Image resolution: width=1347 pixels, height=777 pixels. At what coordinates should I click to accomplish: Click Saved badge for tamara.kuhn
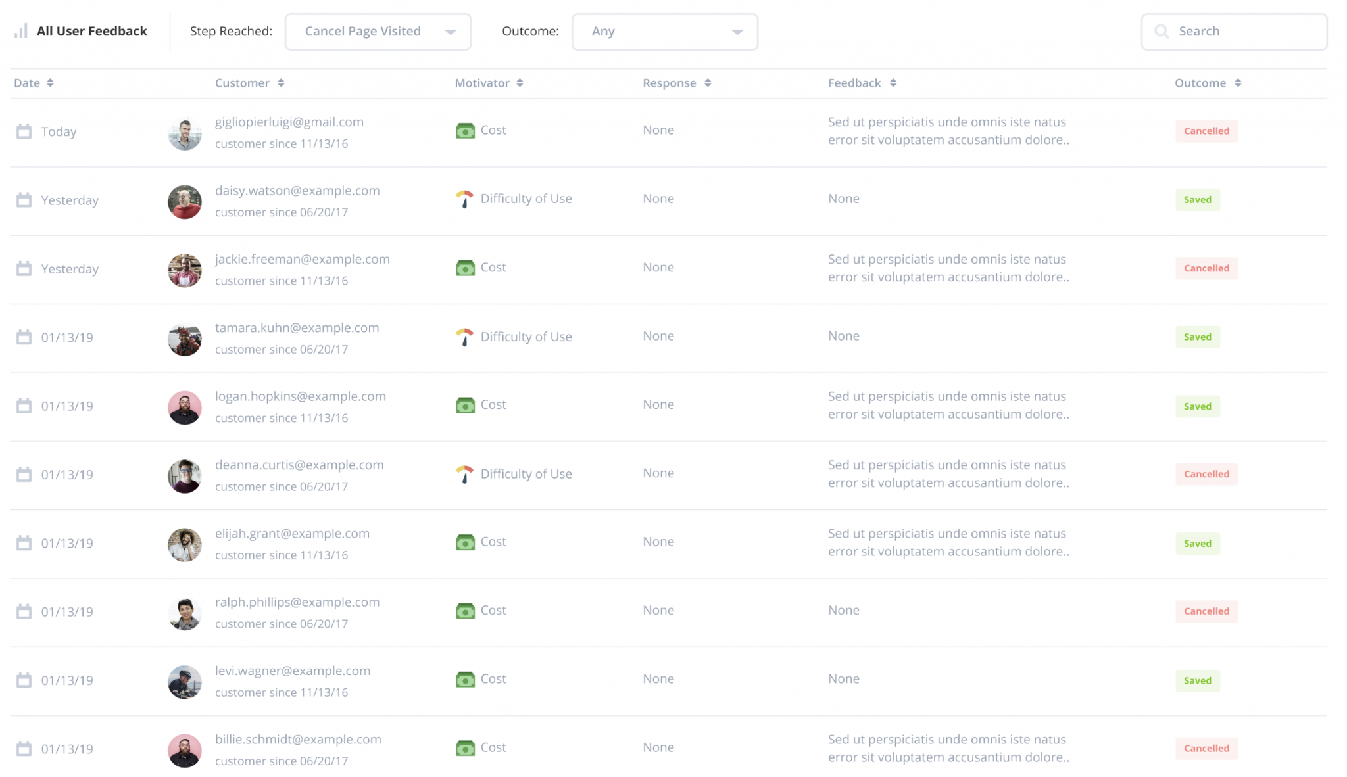[1198, 337]
